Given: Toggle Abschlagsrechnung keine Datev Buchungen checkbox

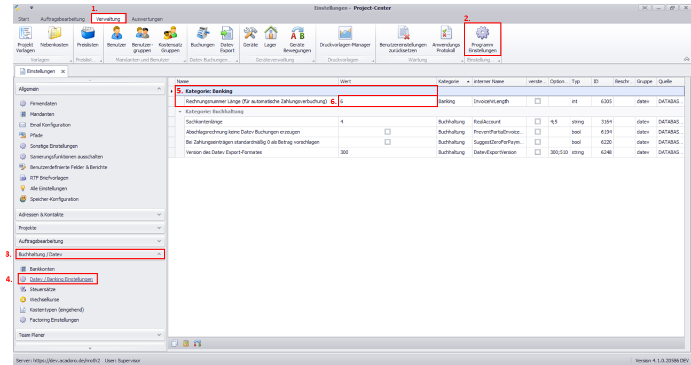Looking at the screenshot, I should pos(388,131).
